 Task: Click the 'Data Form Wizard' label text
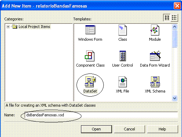[x=155, y=65]
